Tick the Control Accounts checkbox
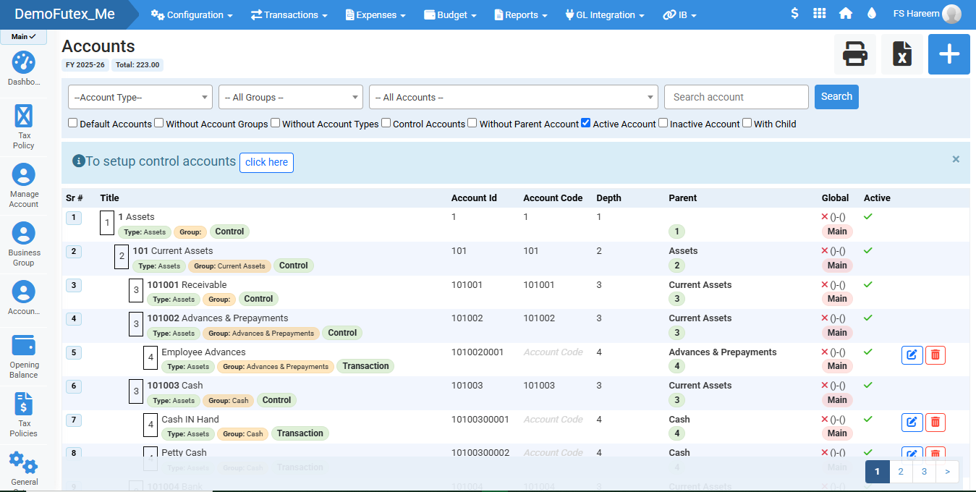Viewport: 976px width, 492px height. coord(386,123)
